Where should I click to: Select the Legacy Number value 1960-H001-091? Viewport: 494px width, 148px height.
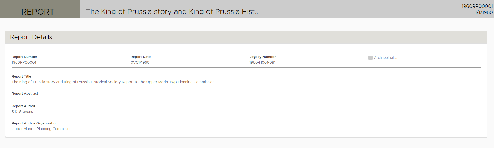[x=262, y=62]
